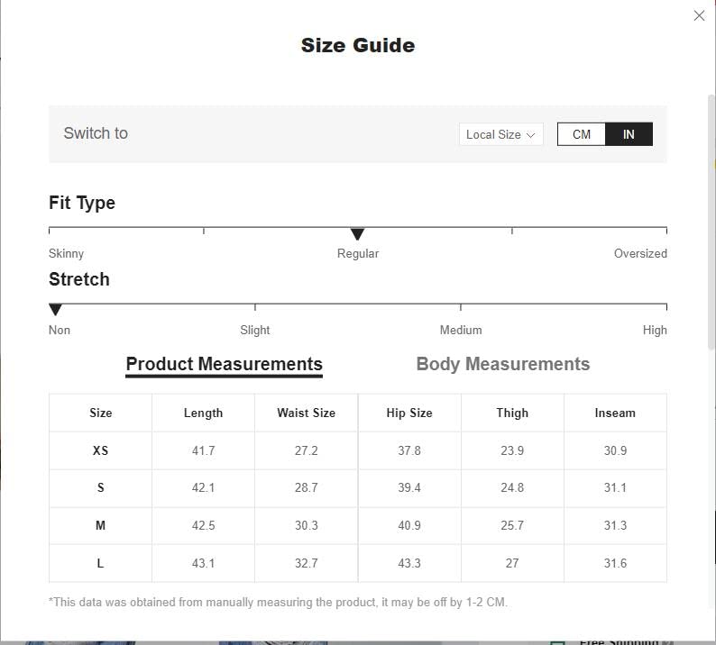This screenshot has width=716, height=645.
Task: Click the Stretch Non marker triangle
Action: pyautogui.click(x=55, y=310)
